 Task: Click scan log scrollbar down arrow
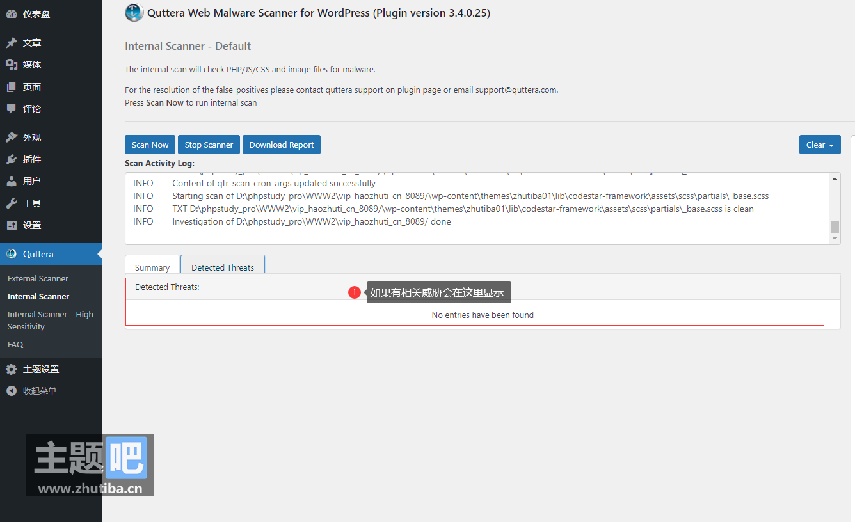tap(835, 239)
